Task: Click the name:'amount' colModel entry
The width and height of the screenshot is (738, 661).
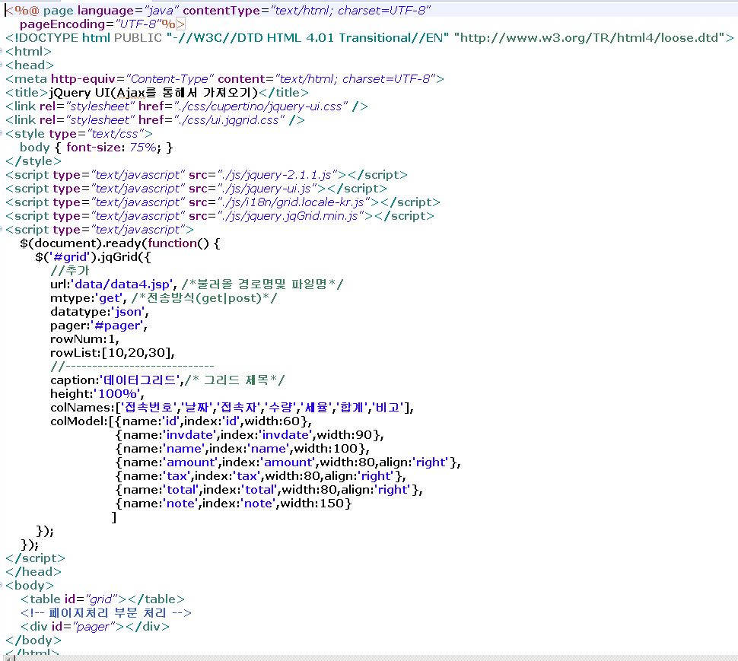Action: [x=288, y=462]
